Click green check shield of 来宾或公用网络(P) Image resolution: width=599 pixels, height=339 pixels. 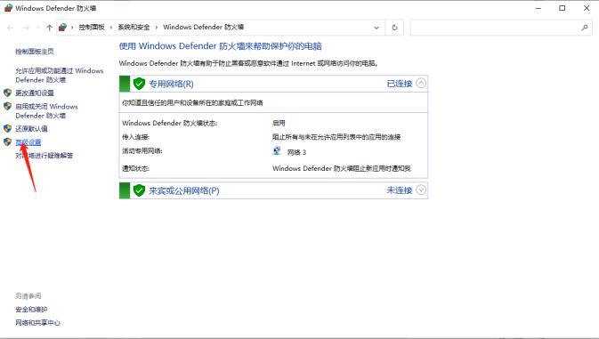click(x=139, y=190)
